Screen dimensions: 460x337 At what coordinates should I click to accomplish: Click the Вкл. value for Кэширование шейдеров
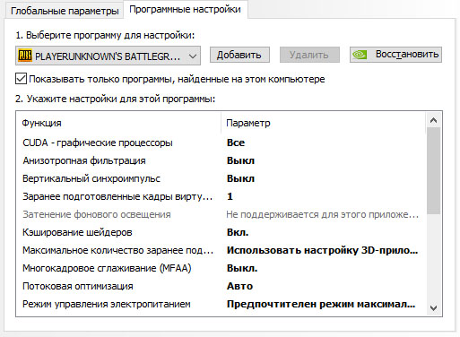[238, 232]
